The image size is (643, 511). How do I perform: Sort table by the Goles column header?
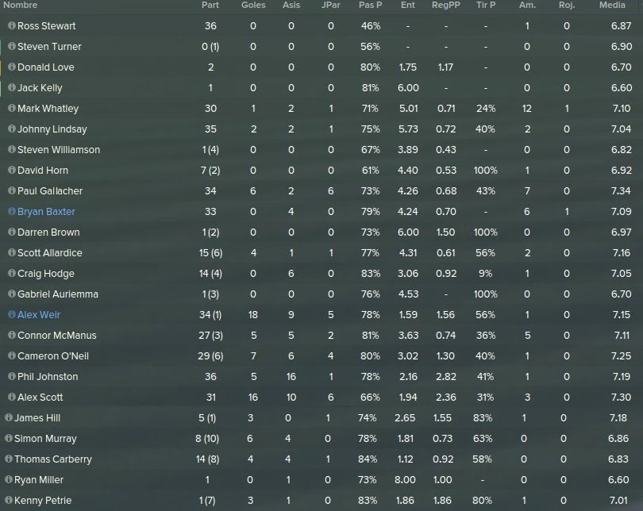[x=253, y=5]
